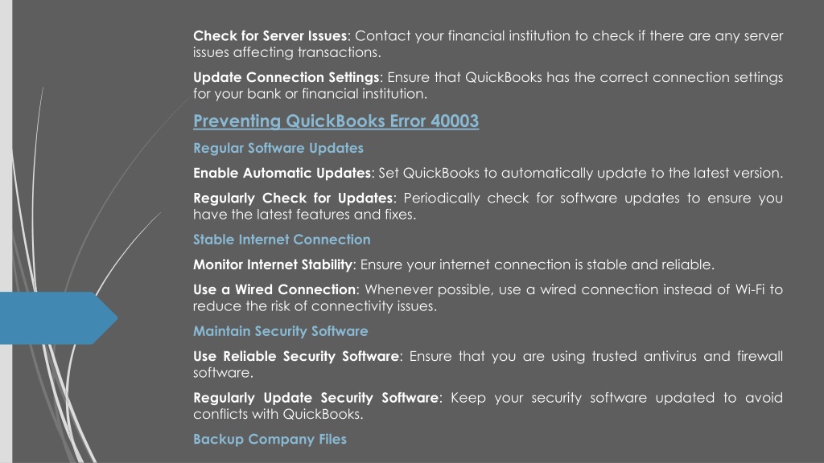This screenshot has width=824, height=463.
Task: Select the Stable Internet Connection heading
Action: click(x=282, y=240)
